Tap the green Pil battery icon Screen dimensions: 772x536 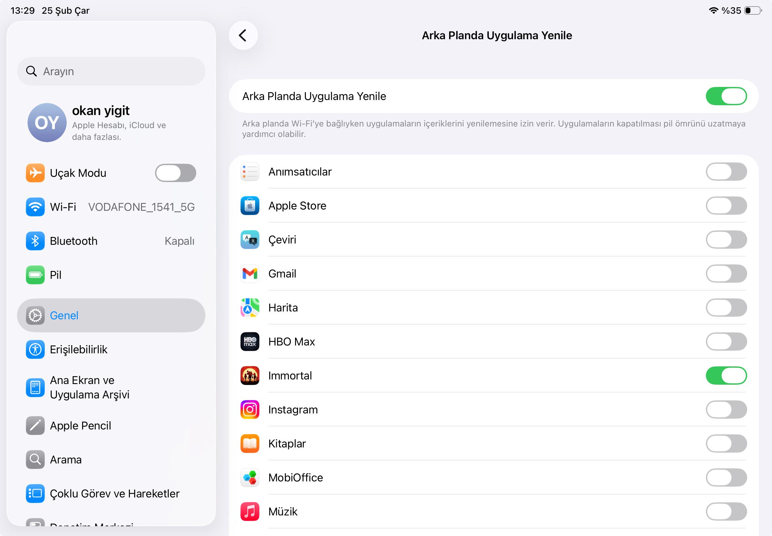pyautogui.click(x=35, y=275)
